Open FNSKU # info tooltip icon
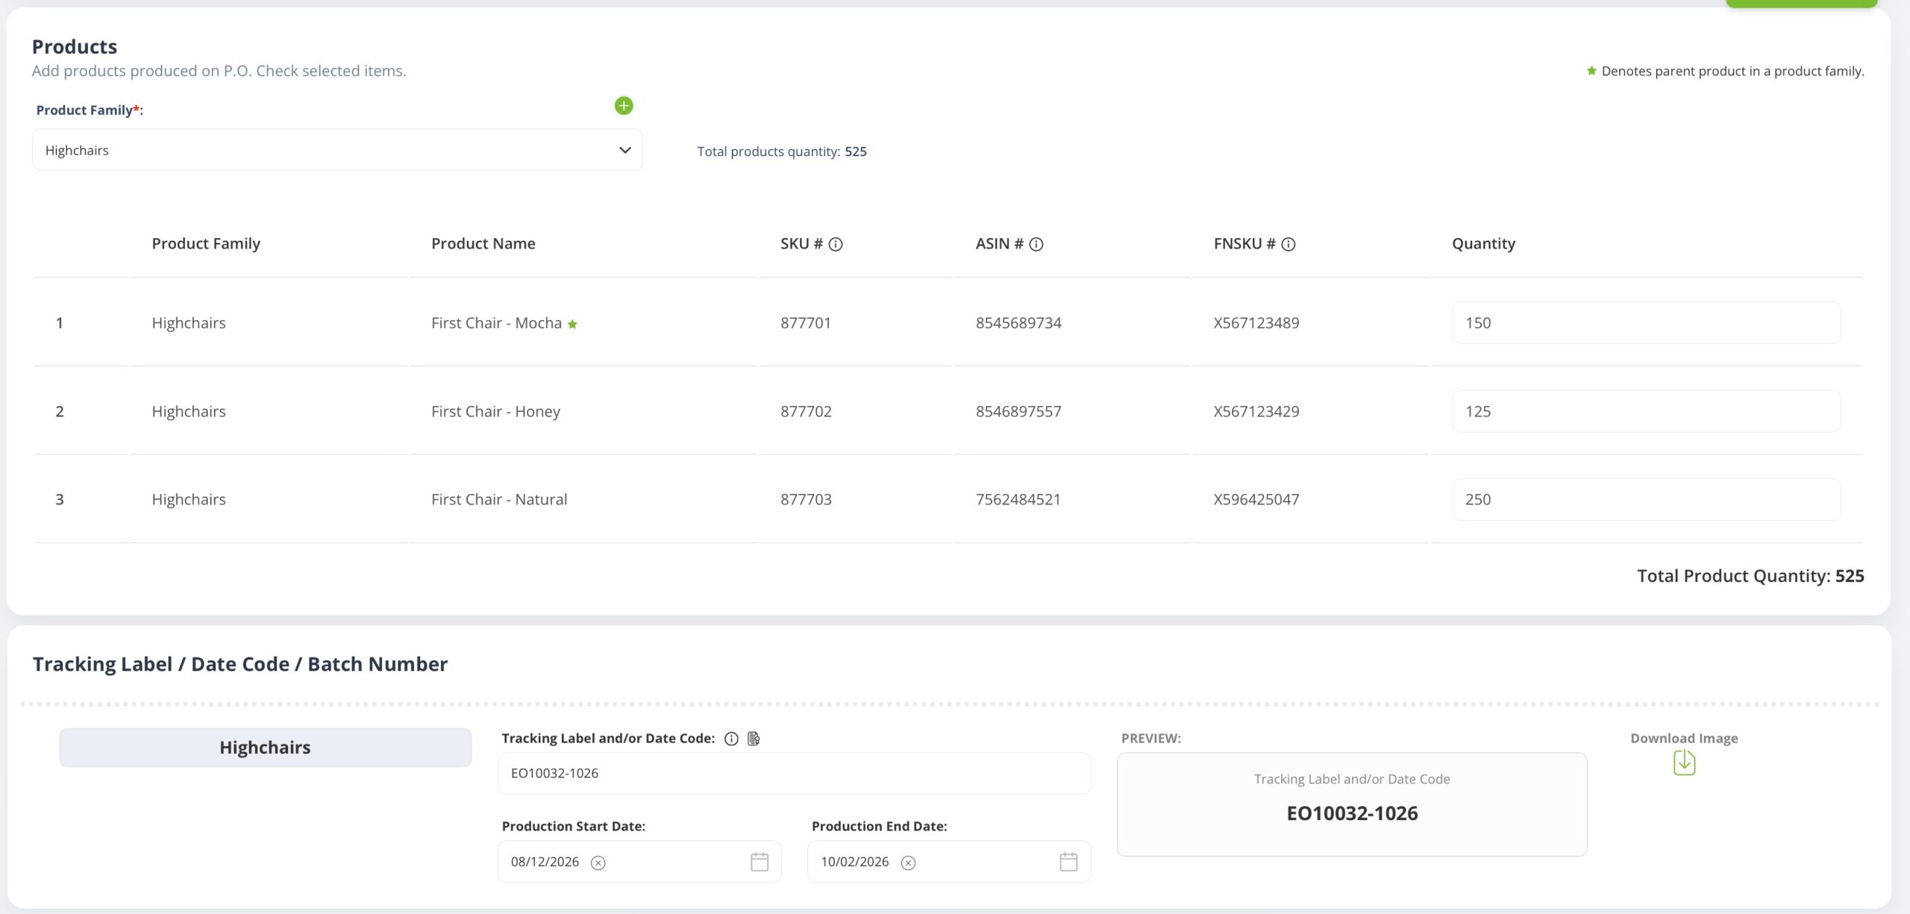Image resolution: width=1910 pixels, height=914 pixels. point(1289,244)
